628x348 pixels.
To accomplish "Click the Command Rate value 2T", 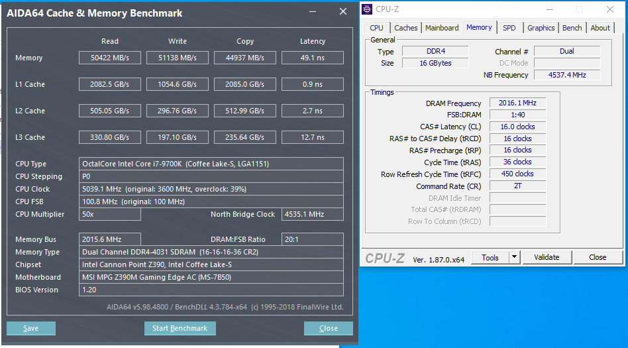I will point(517,186).
